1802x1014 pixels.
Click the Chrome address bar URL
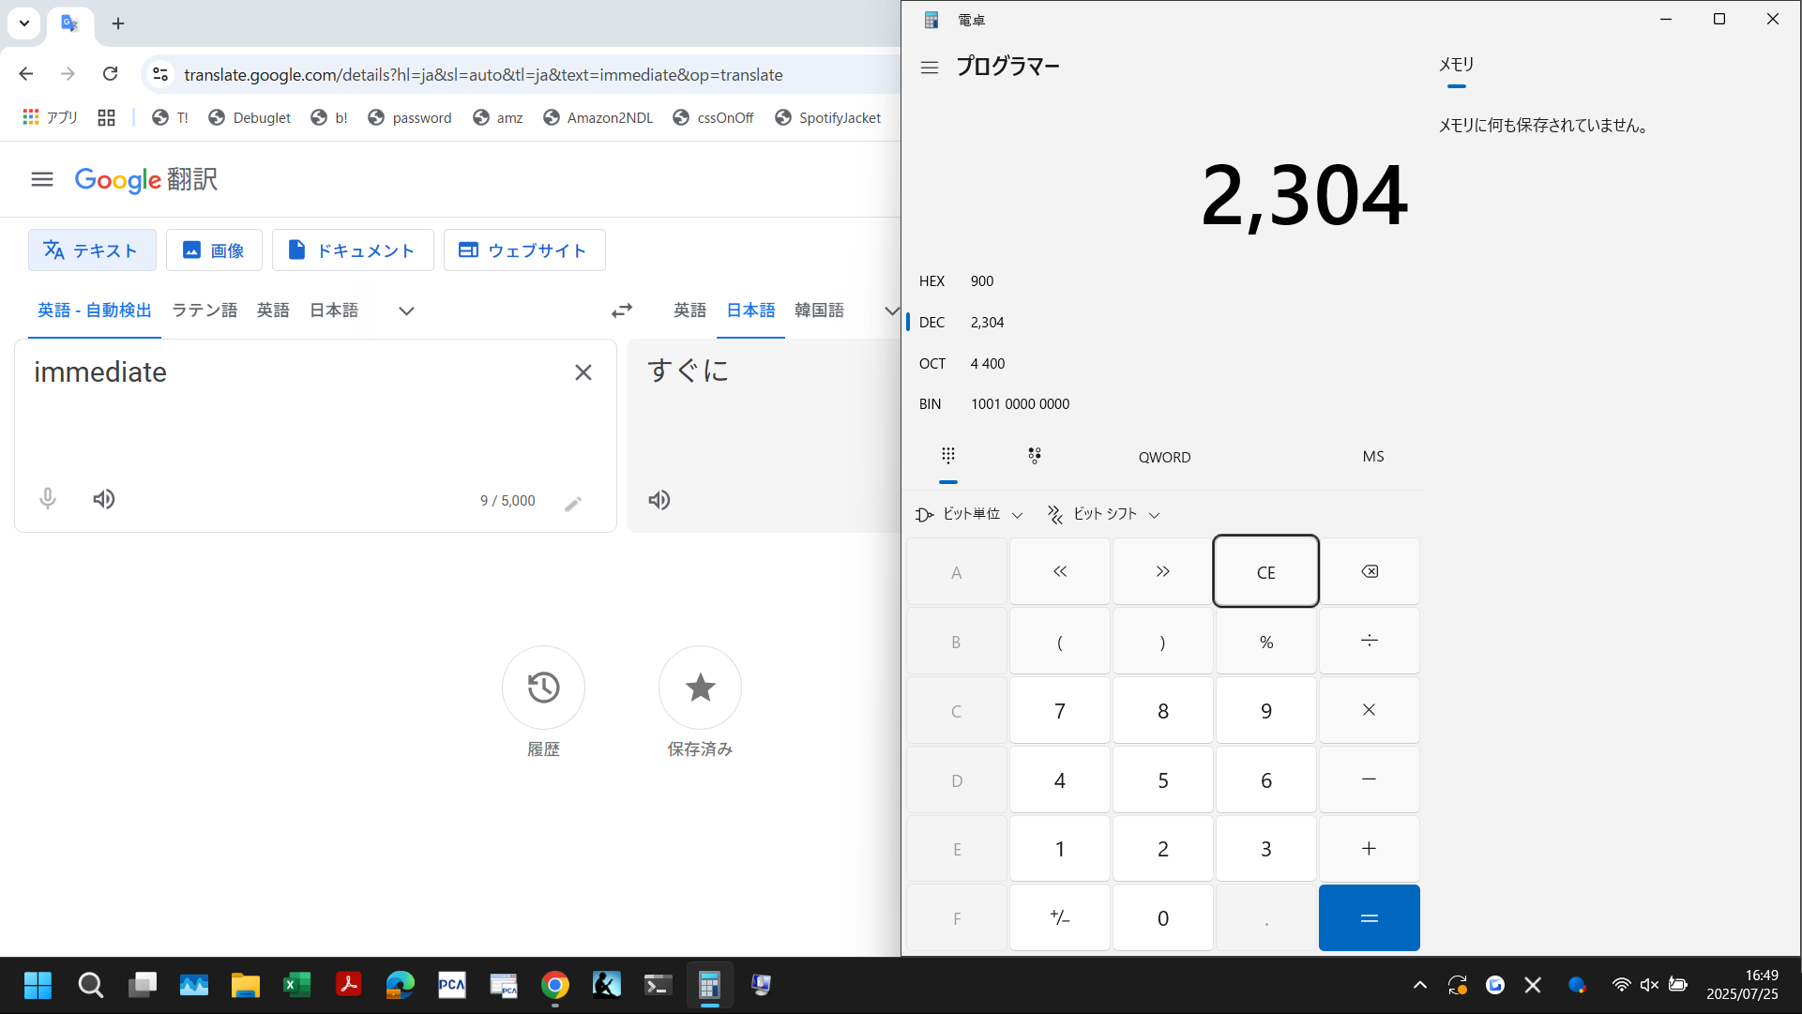(x=482, y=75)
